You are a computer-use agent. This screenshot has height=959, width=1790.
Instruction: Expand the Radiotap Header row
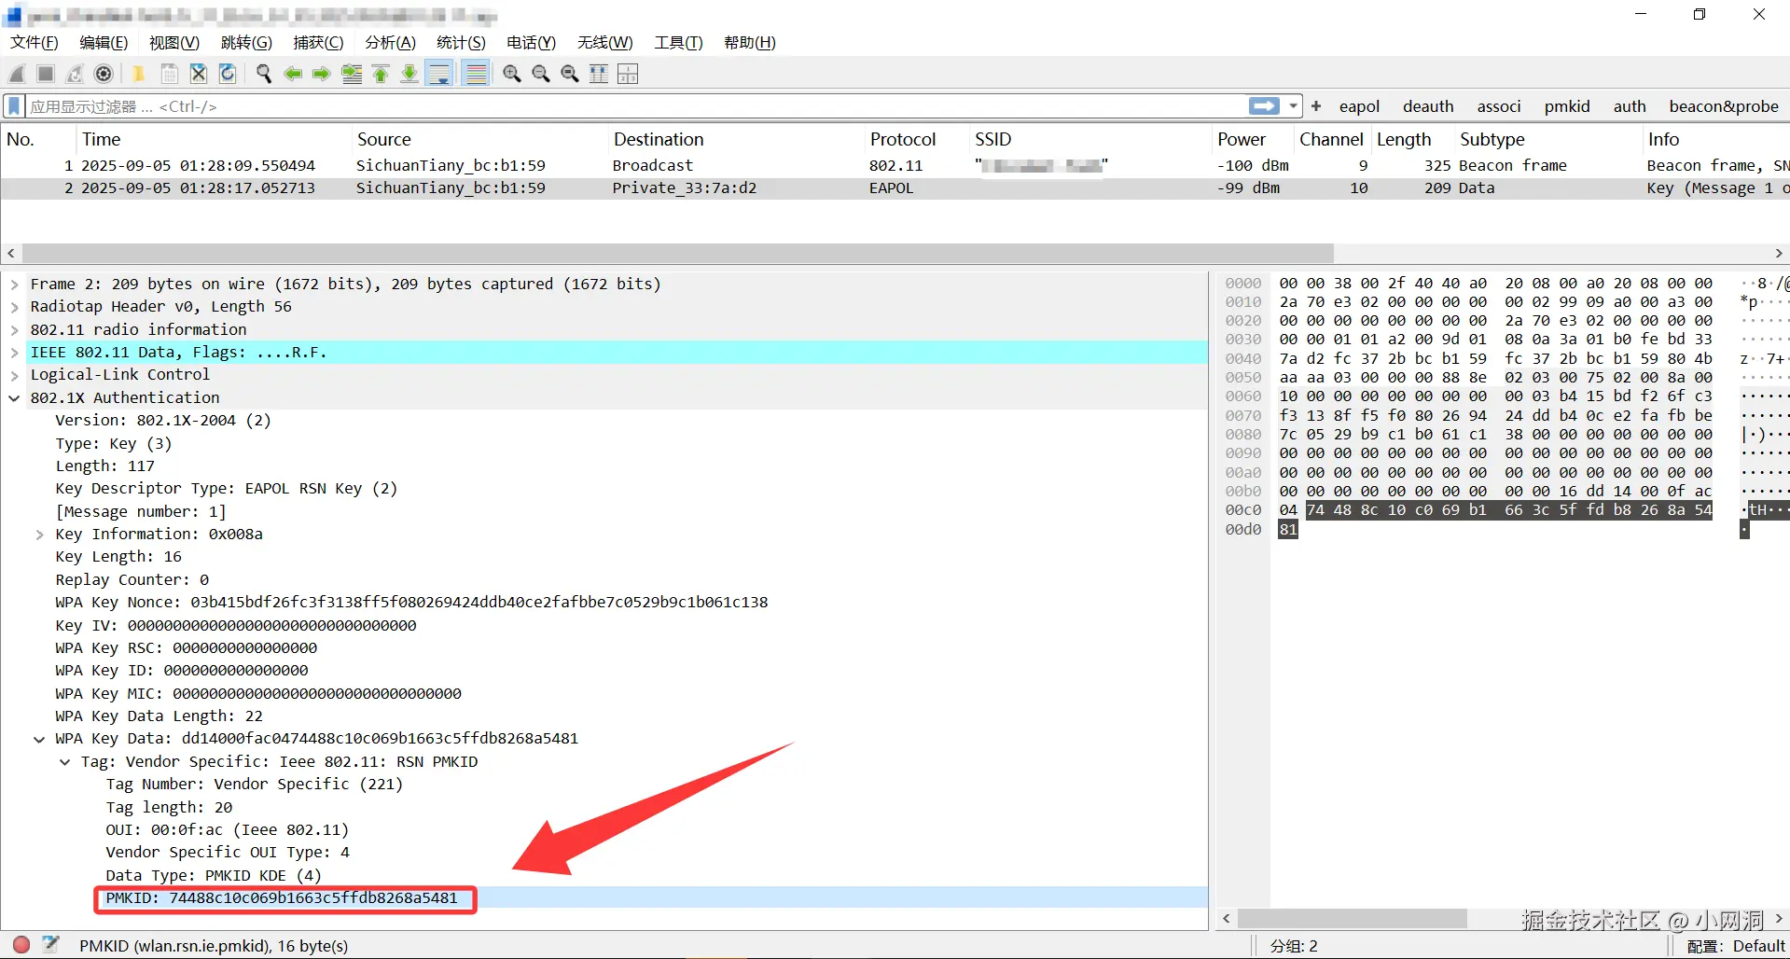coord(14,307)
